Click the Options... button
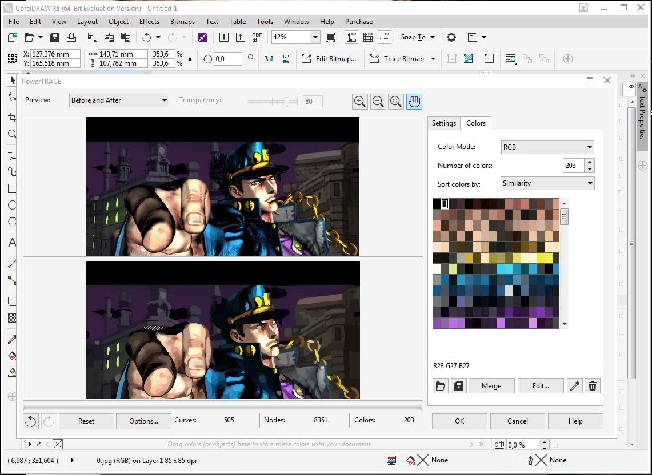 pos(143,421)
